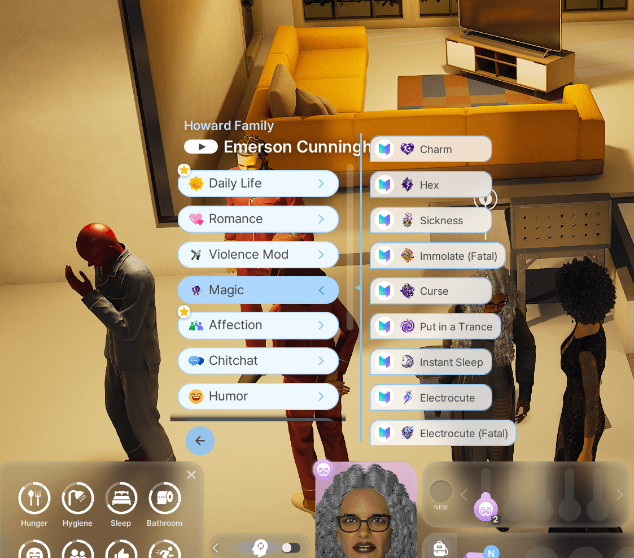
Task: Cast the Curse interaction
Action: pyautogui.click(x=431, y=291)
